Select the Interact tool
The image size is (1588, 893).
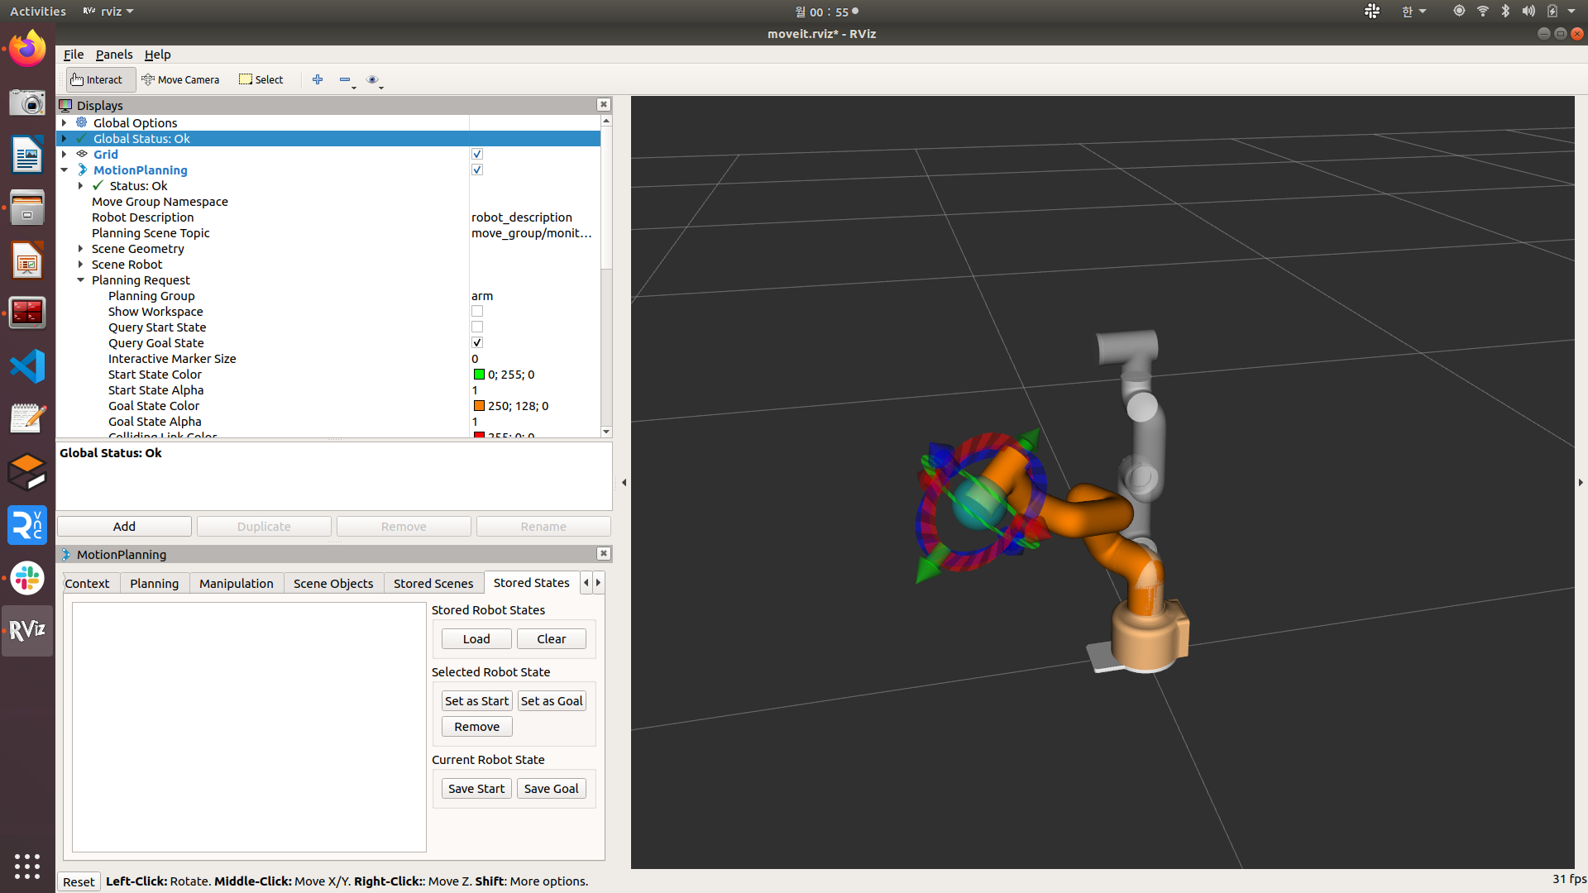click(100, 79)
